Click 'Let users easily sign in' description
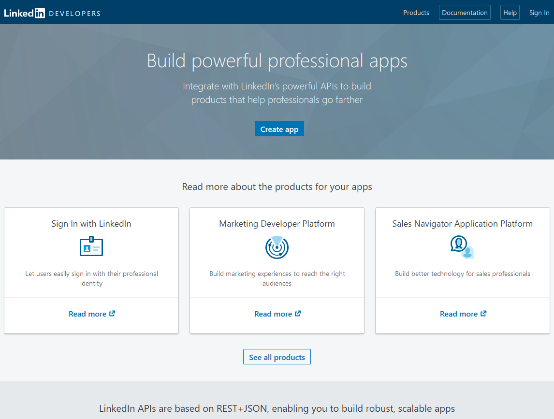This screenshot has height=419, width=554. 91,278
